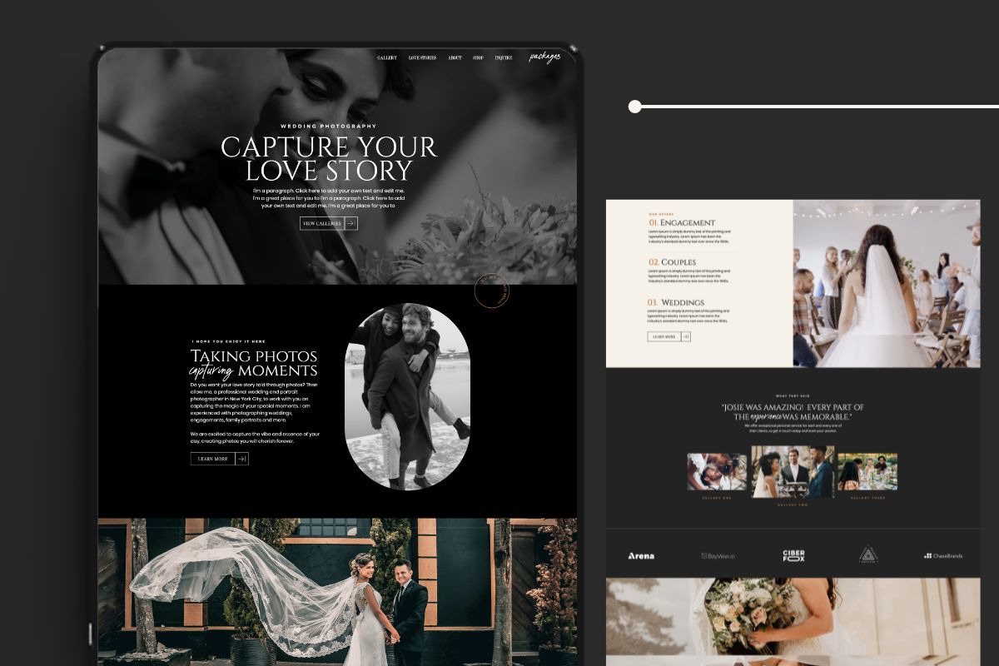999x666 pixels.
Task: Click the Gallery One thumbnail image
Action: click(x=717, y=471)
